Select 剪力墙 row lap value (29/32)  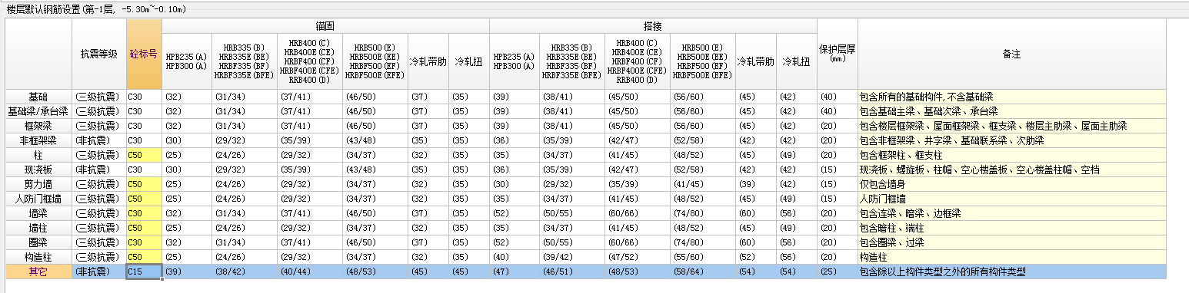pyautogui.click(x=572, y=184)
